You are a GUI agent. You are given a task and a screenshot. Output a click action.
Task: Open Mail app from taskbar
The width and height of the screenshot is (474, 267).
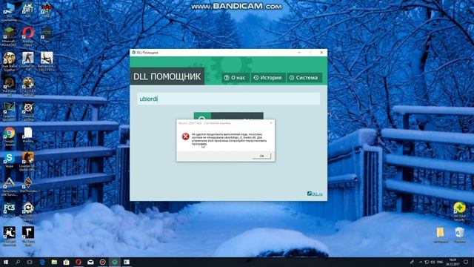[x=90, y=262]
